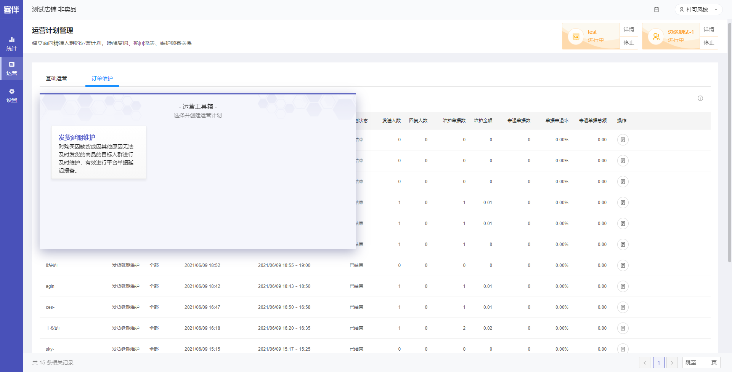Click the 测试店铺 非卖品 store name
Screen dimensions: 732x372
(54, 10)
